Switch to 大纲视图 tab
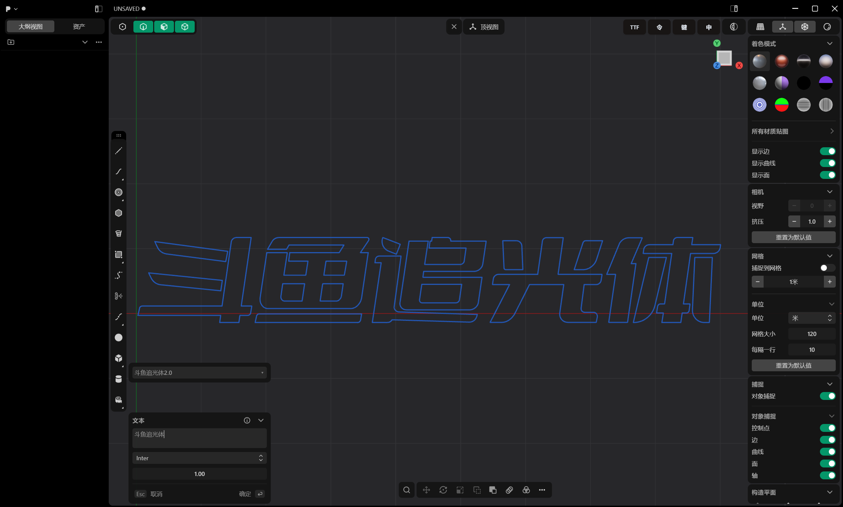 [30, 26]
